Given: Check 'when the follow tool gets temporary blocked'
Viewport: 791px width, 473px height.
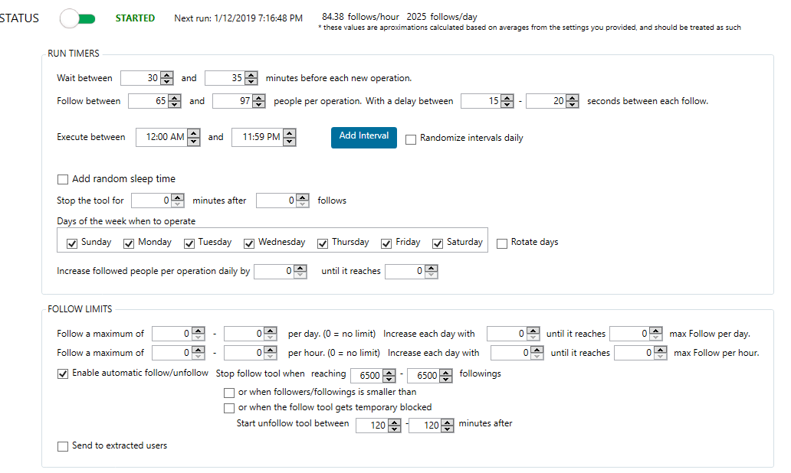Looking at the screenshot, I should [x=229, y=407].
